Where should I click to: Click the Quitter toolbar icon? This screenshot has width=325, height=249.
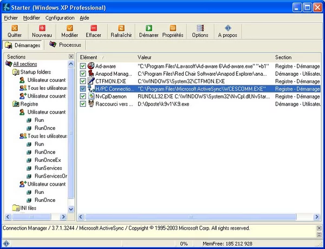[x=15, y=28]
